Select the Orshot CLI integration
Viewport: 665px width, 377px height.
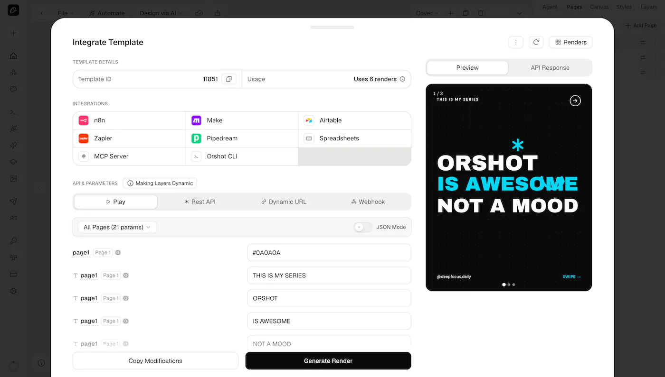[242, 156]
